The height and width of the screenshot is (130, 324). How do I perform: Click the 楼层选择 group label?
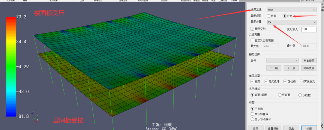(254, 54)
